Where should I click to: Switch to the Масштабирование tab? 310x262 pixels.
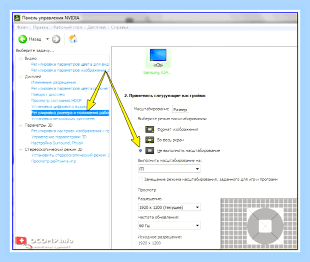[151, 109]
